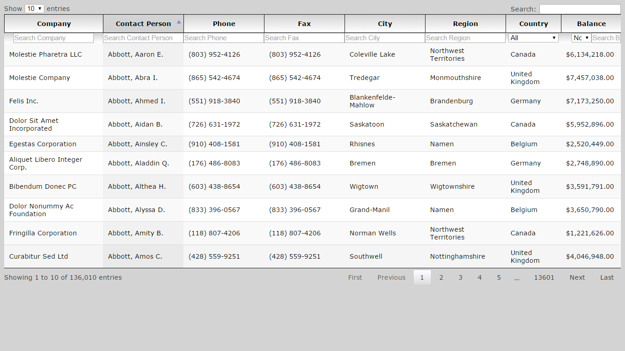Go to the Next page
The height and width of the screenshot is (351, 625).
[x=577, y=277]
